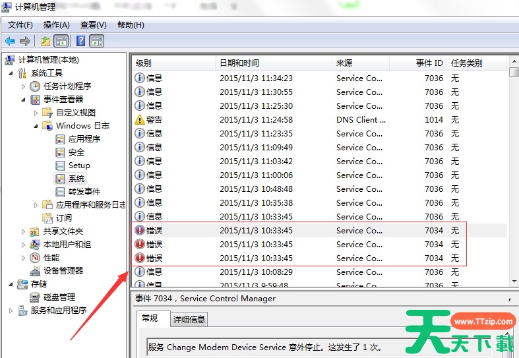This screenshot has height=358, width=519.
Task: Click the blue Help question mark icon
Action: tap(80, 42)
